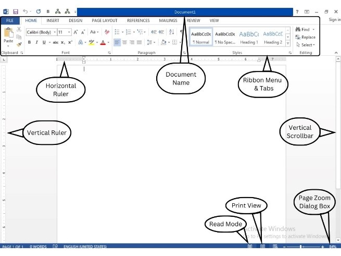The width and height of the screenshot is (341, 256).
Task: Click the Replace button
Action: [x=305, y=37]
